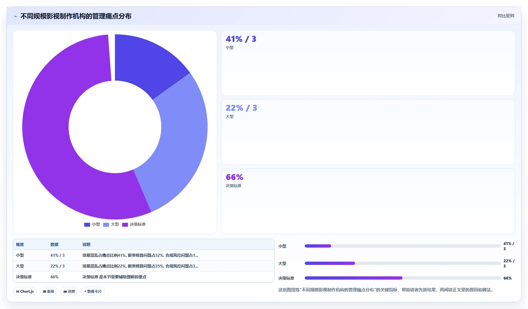
Task: Toggle the 决策标准 legend color swatch
Action: point(125,224)
